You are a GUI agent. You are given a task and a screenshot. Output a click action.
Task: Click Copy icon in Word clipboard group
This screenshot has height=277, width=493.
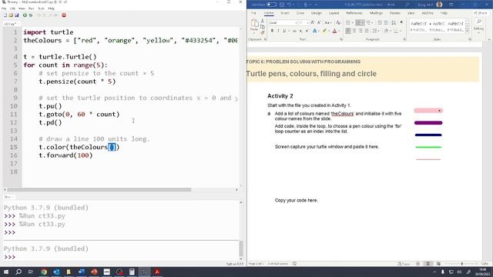coord(262,27)
